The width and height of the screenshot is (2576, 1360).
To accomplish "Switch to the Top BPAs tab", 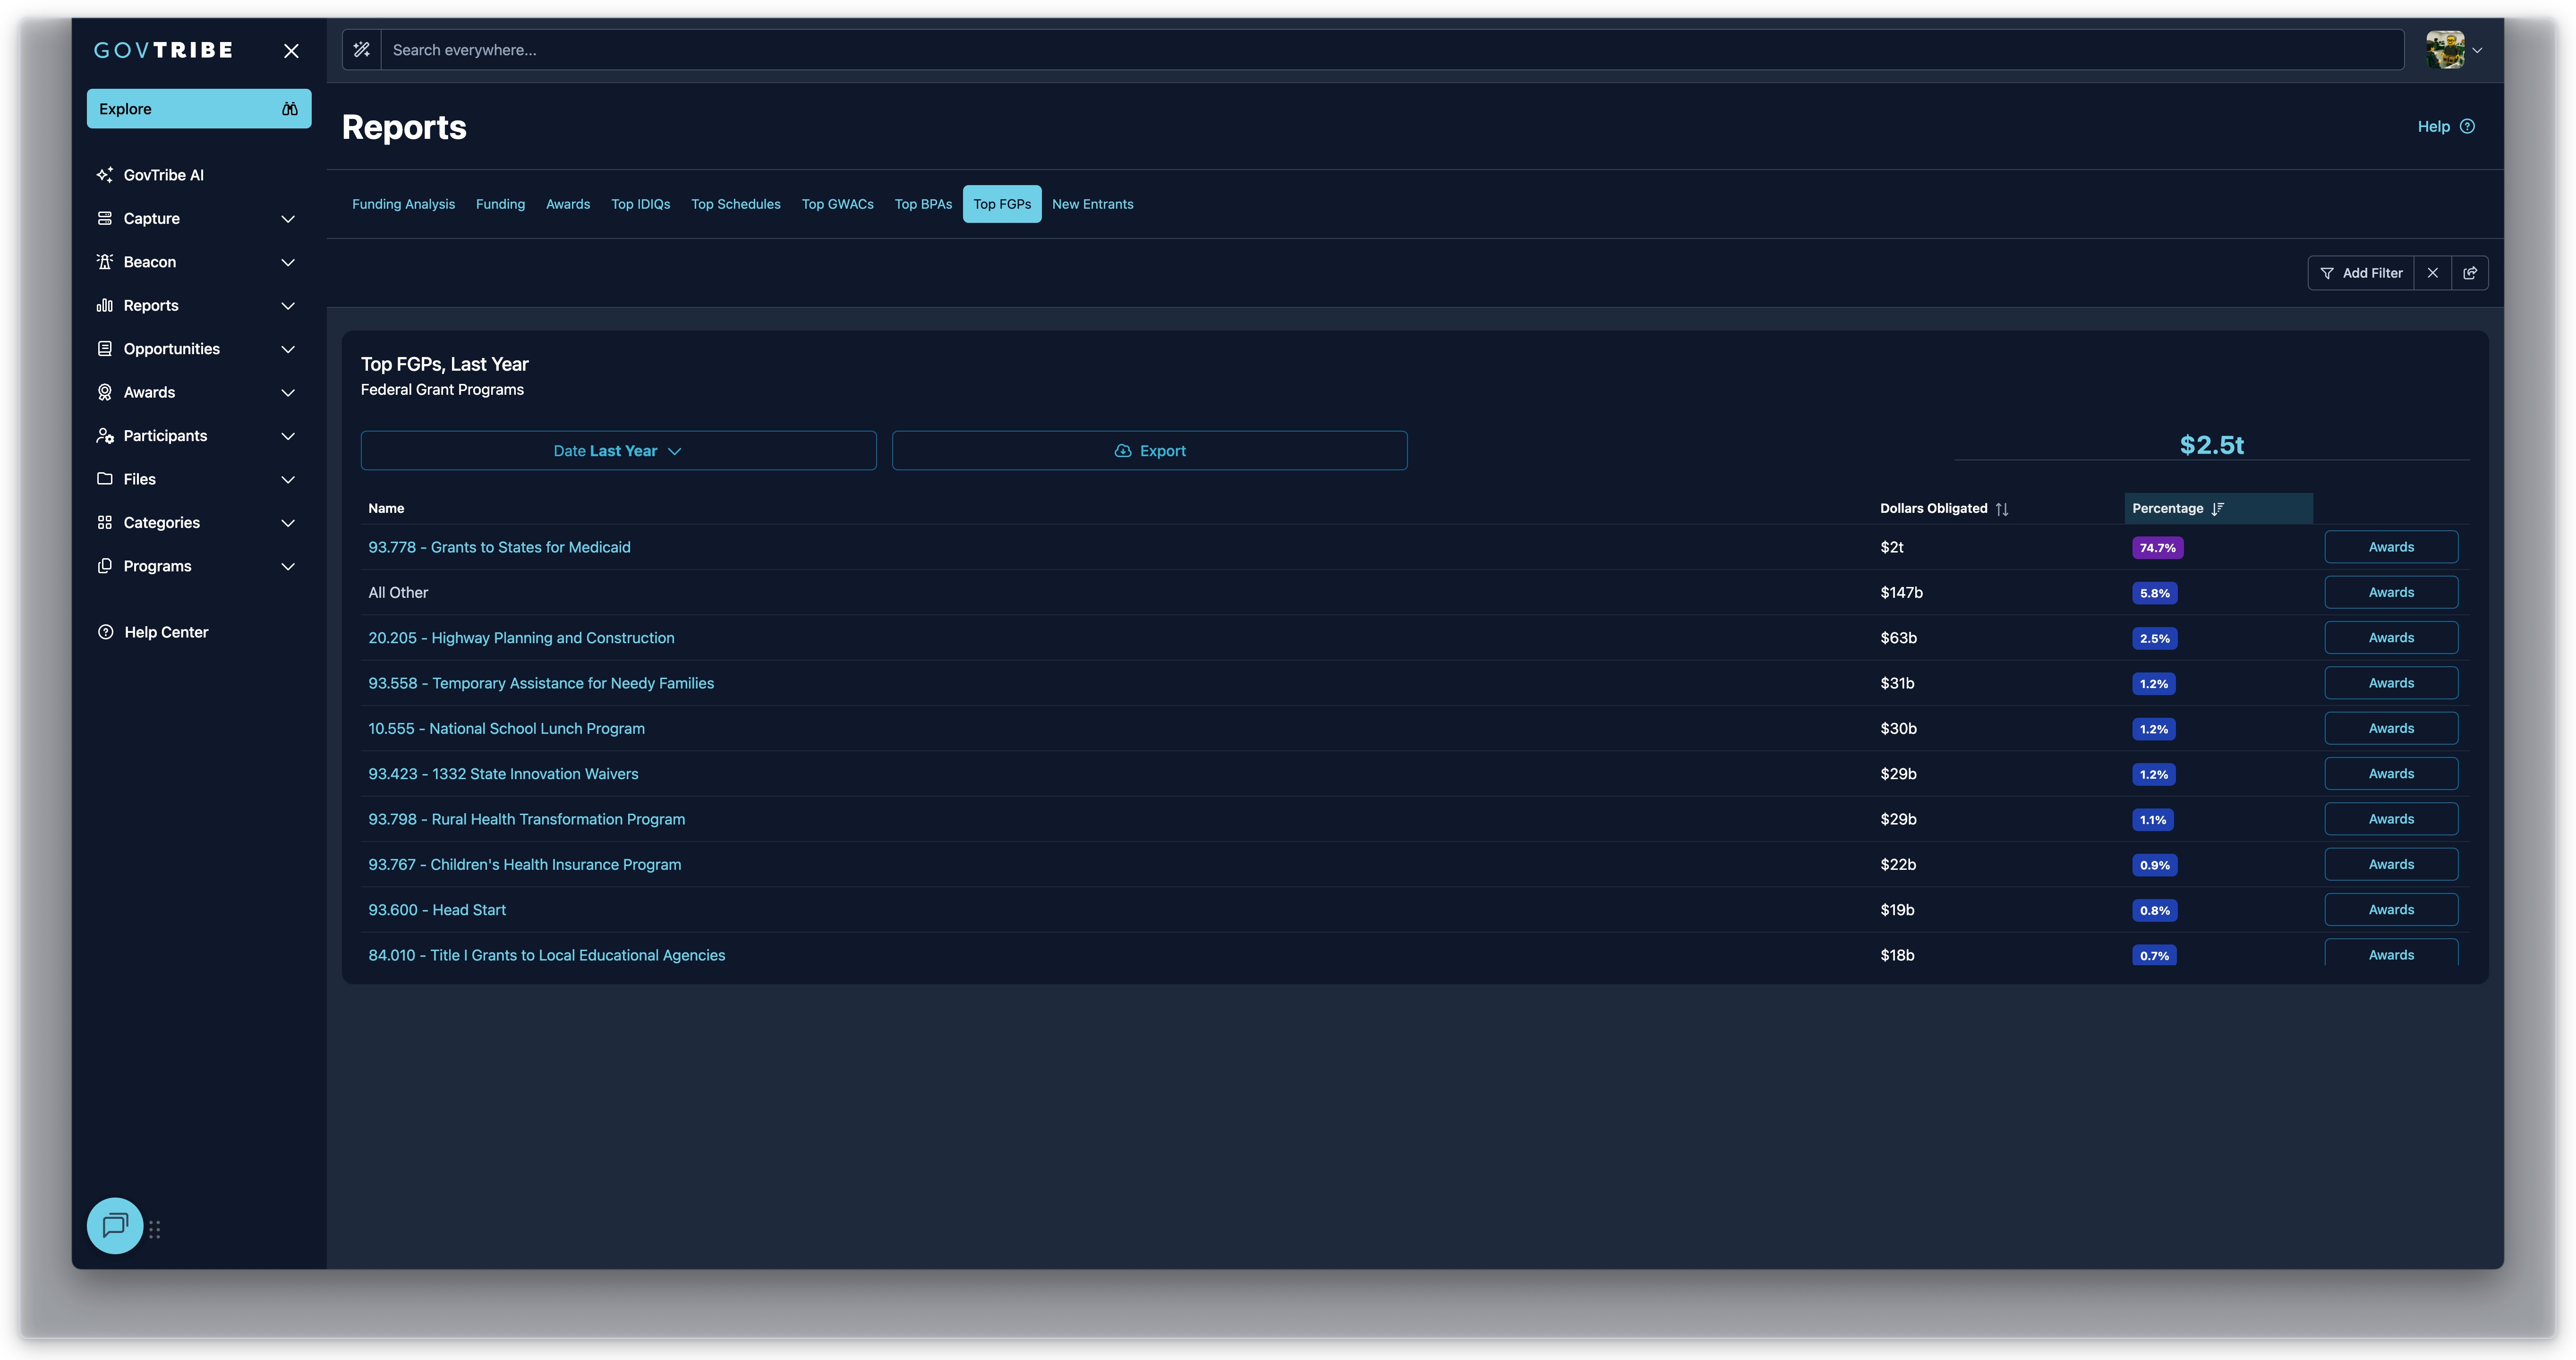I will [923, 204].
